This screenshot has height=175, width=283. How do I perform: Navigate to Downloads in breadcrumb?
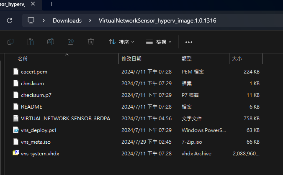[x=67, y=20]
